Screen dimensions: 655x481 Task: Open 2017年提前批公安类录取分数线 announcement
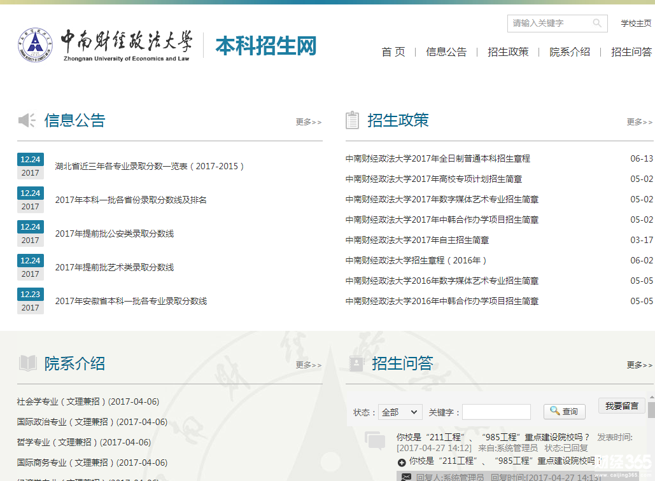click(x=115, y=234)
